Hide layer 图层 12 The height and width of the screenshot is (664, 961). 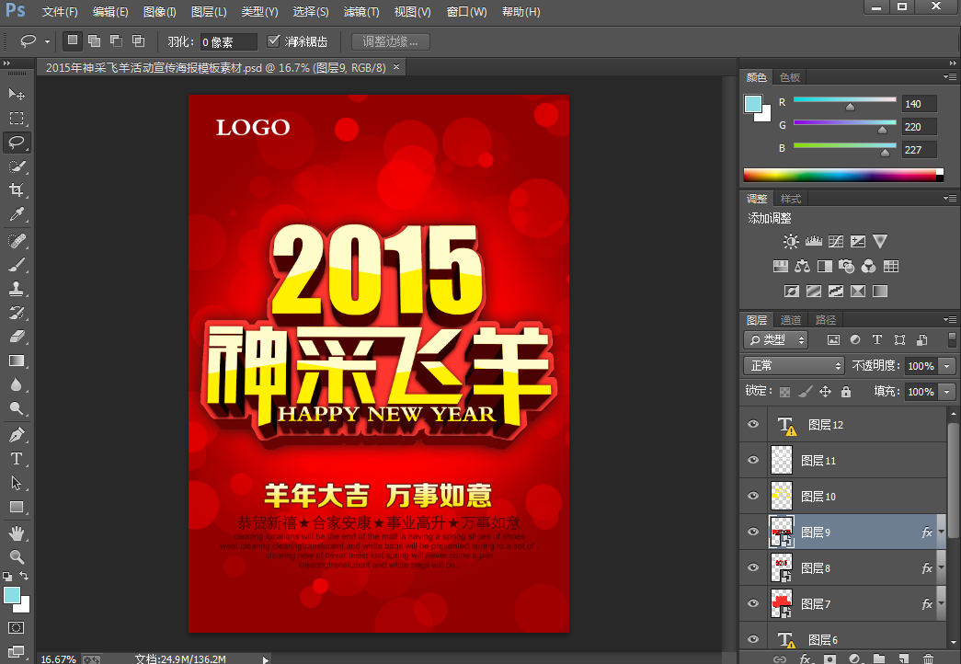click(753, 424)
